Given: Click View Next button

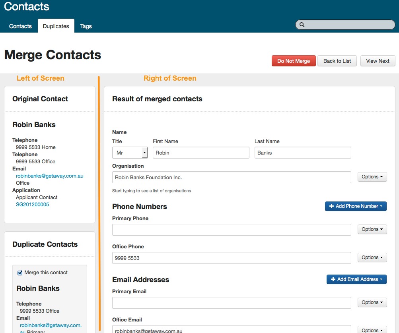Looking at the screenshot, I should [378, 61].
